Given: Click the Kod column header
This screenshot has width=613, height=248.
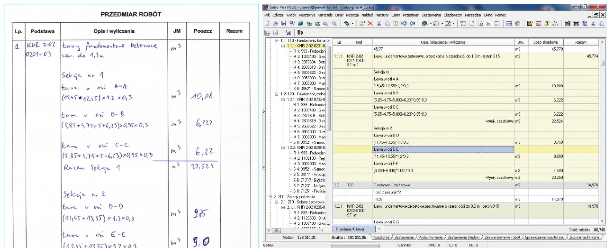Looking at the screenshot, I should coord(359,42).
